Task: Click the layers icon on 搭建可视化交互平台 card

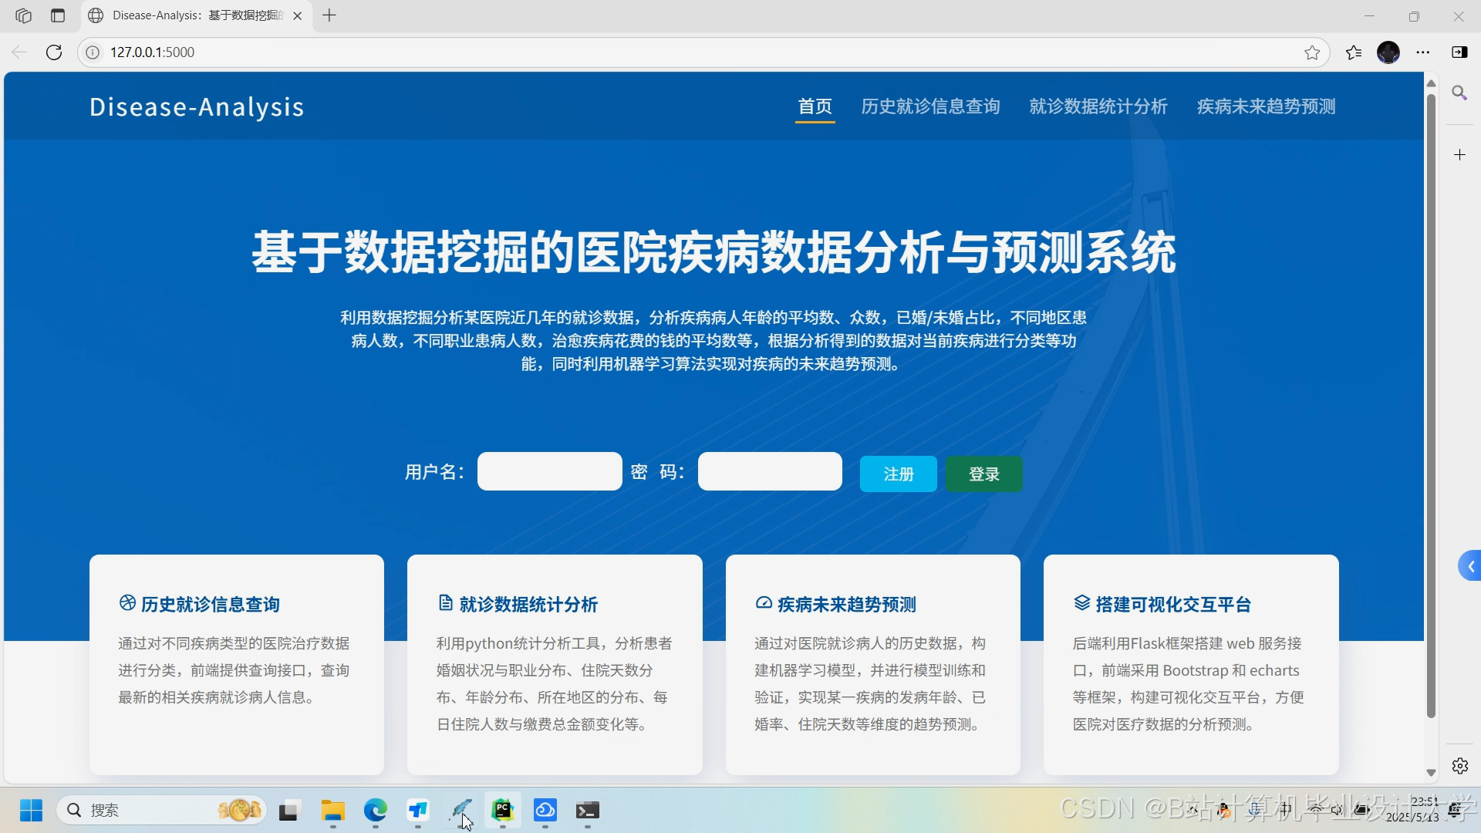Action: tap(1081, 604)
